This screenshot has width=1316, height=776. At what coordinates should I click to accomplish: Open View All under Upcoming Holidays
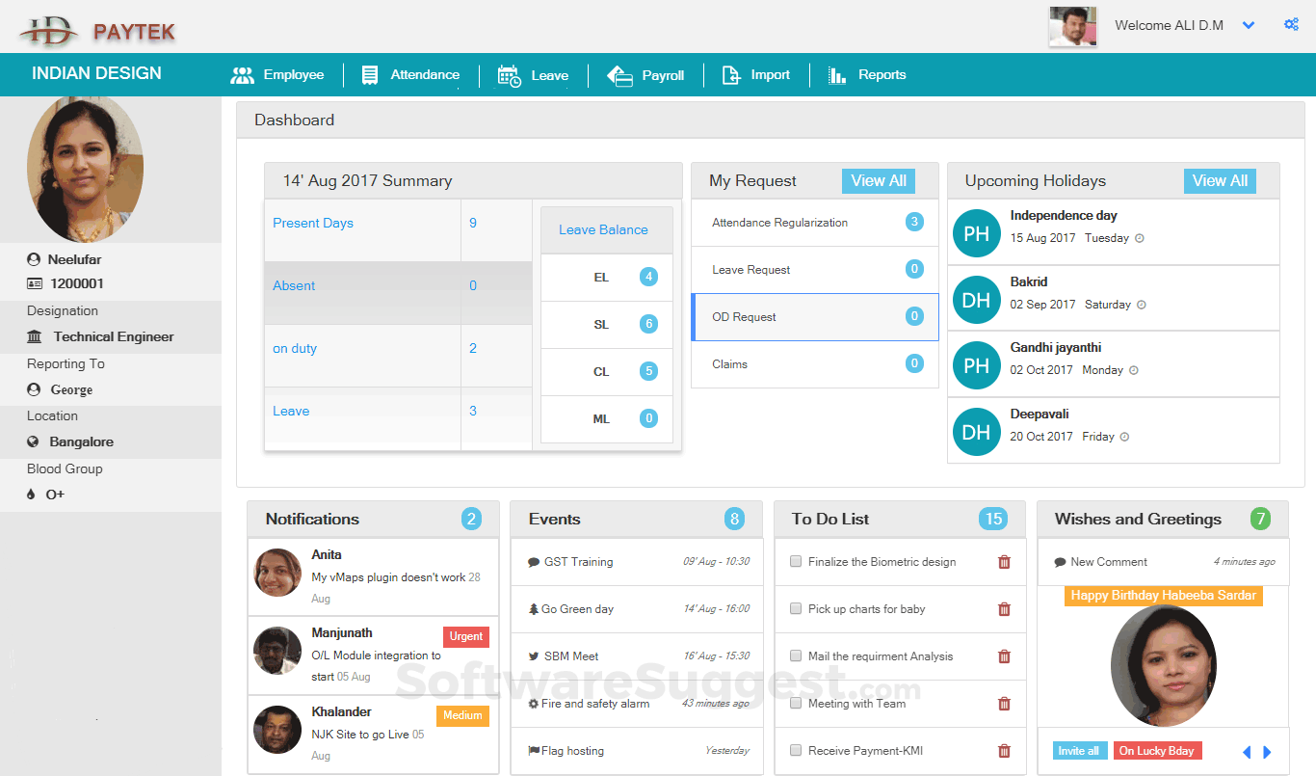(1220, 180)
